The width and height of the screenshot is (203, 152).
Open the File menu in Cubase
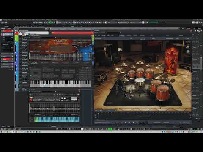click(4, 20)
